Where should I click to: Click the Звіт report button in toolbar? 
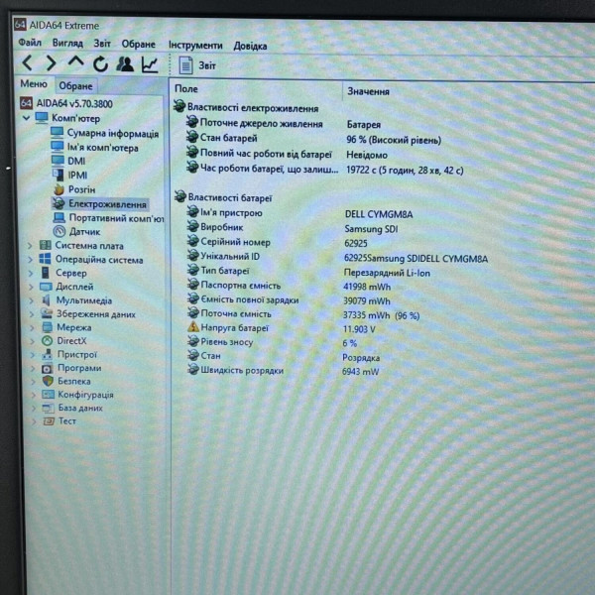(197, 65)
